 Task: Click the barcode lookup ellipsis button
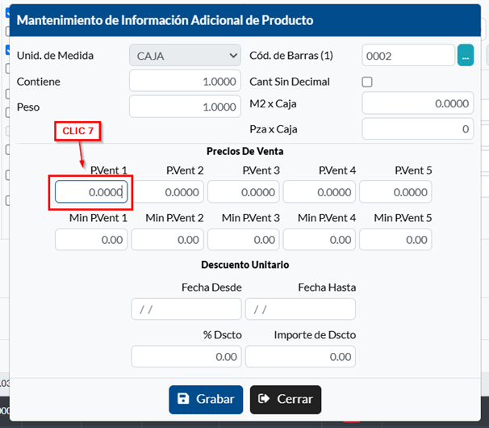pyautogui.click(x=466, y=56)
